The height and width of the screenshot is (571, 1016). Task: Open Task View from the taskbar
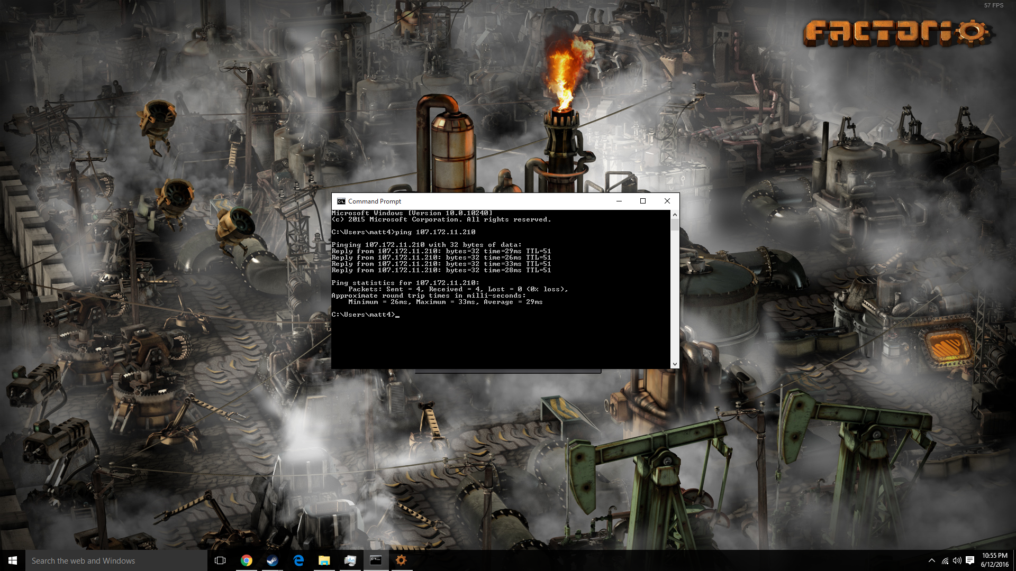[220, 560]
